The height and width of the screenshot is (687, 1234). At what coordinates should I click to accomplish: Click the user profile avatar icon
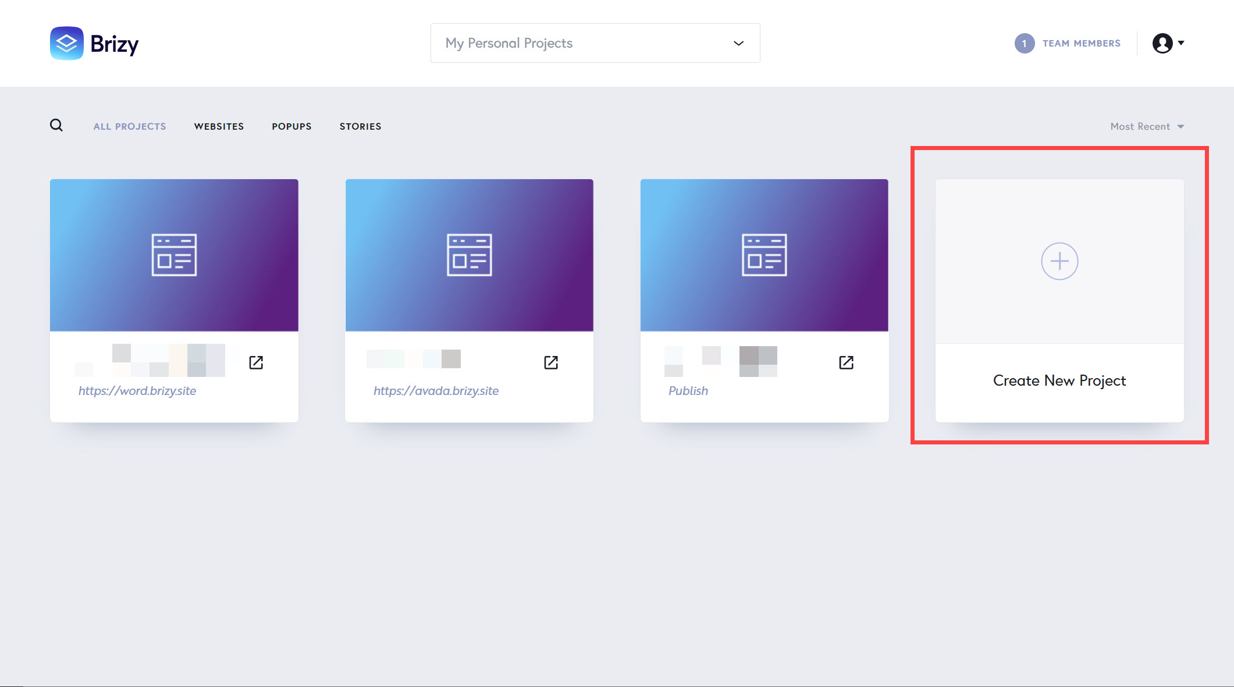coord(1162,43)
